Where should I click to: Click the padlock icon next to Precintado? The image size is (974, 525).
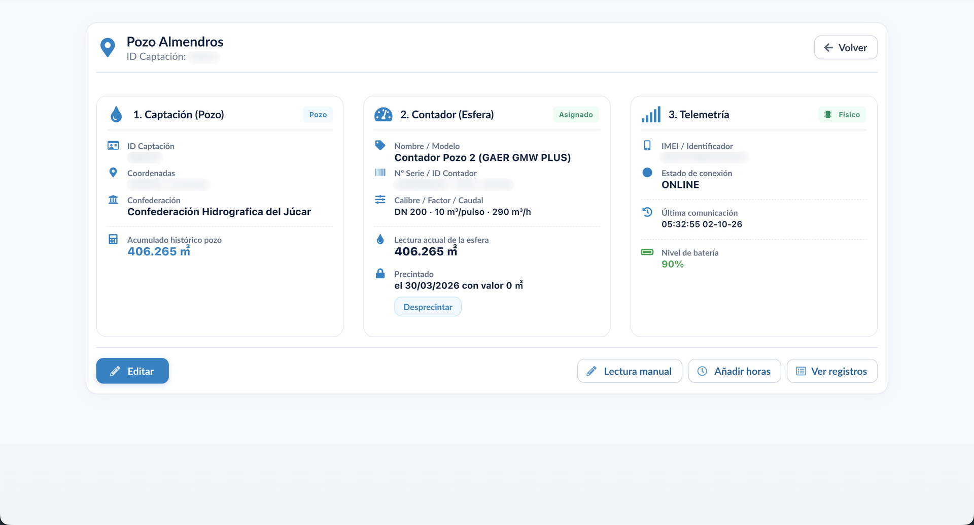380,273
